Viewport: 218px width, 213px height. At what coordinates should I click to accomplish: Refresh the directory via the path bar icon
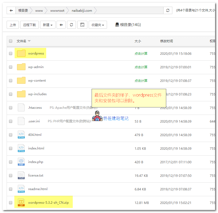point(168,11)
